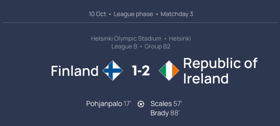
Task: Click the 17' goal minute marker
Action: point(127,104)
